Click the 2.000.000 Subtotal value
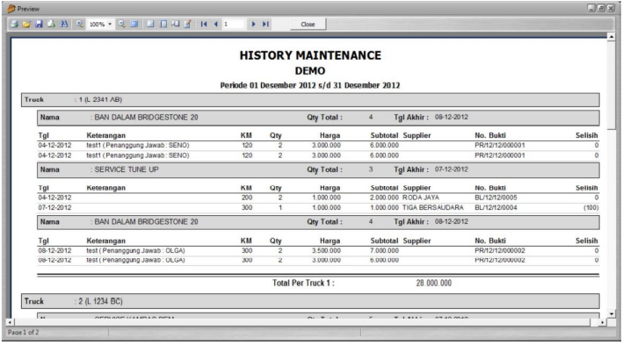Viewport: 623px width, 345px height. [x=384, y=198]
